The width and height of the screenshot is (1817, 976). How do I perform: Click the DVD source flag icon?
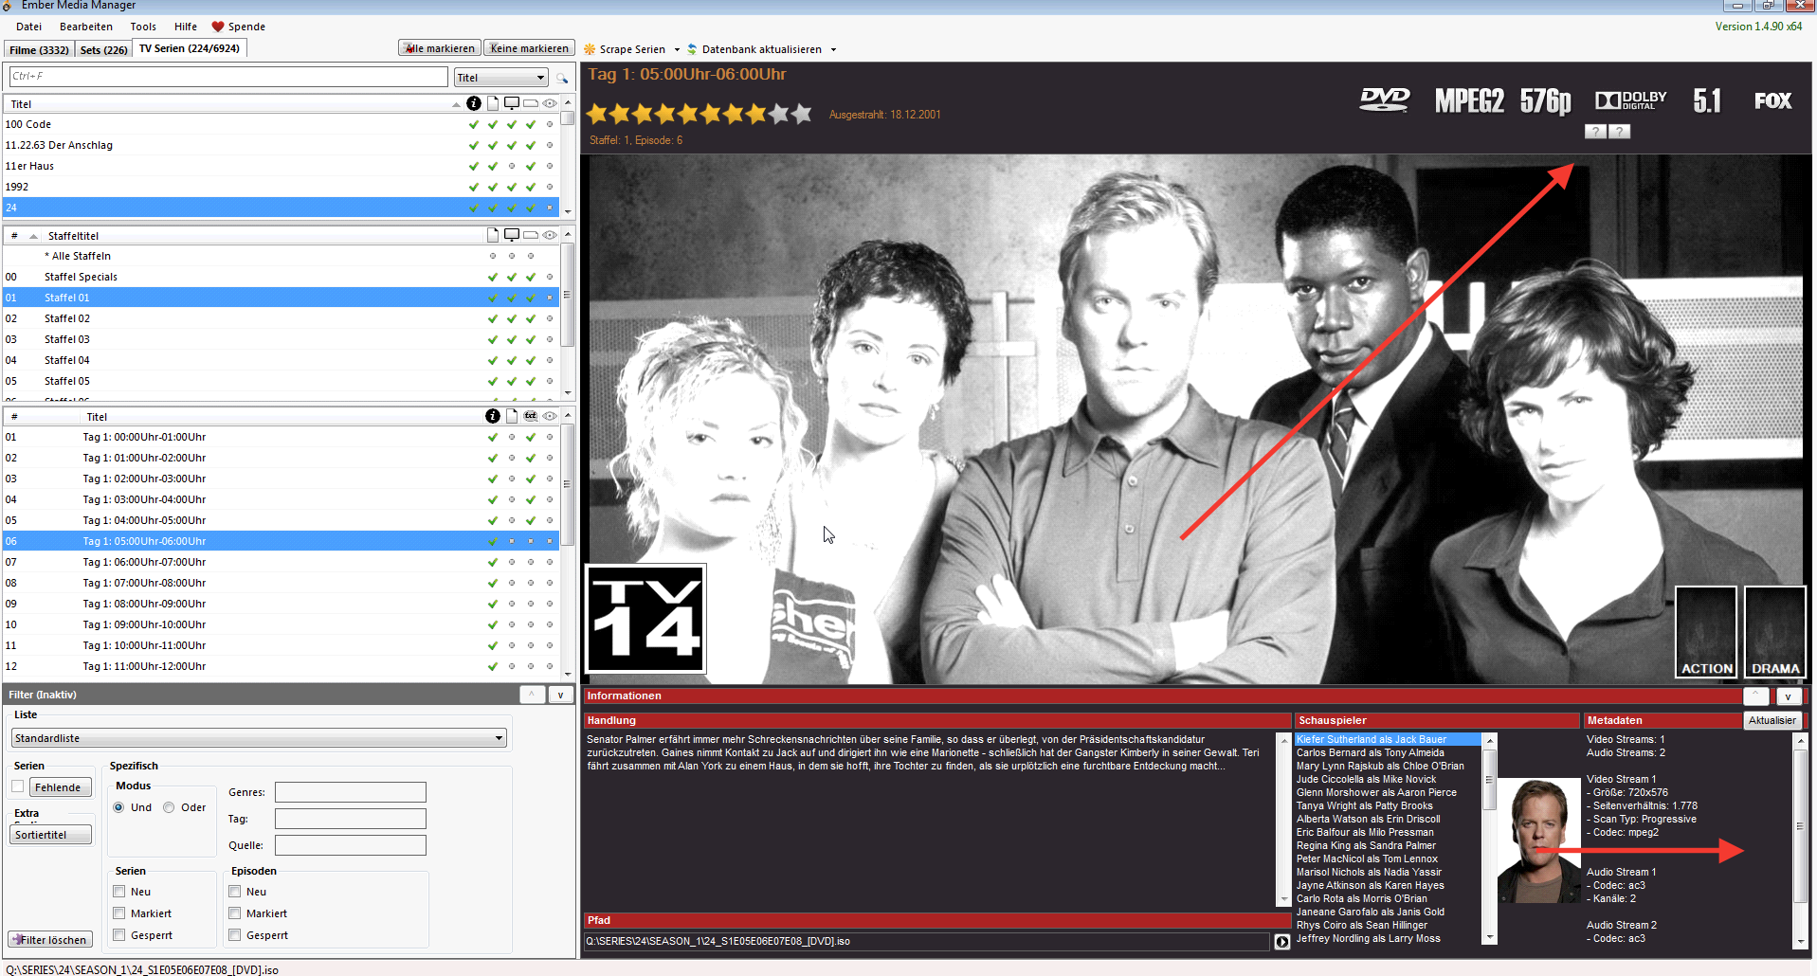point(1385,100)
